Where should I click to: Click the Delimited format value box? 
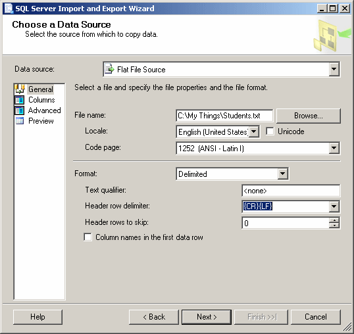click(x=227, y=174)
